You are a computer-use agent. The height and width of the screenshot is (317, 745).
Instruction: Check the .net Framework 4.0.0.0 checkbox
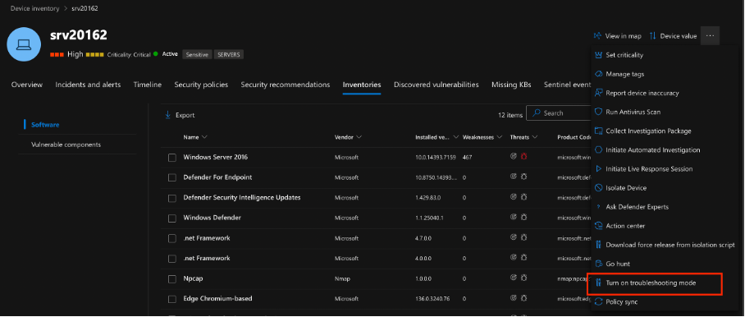click(x=172, y=259)
